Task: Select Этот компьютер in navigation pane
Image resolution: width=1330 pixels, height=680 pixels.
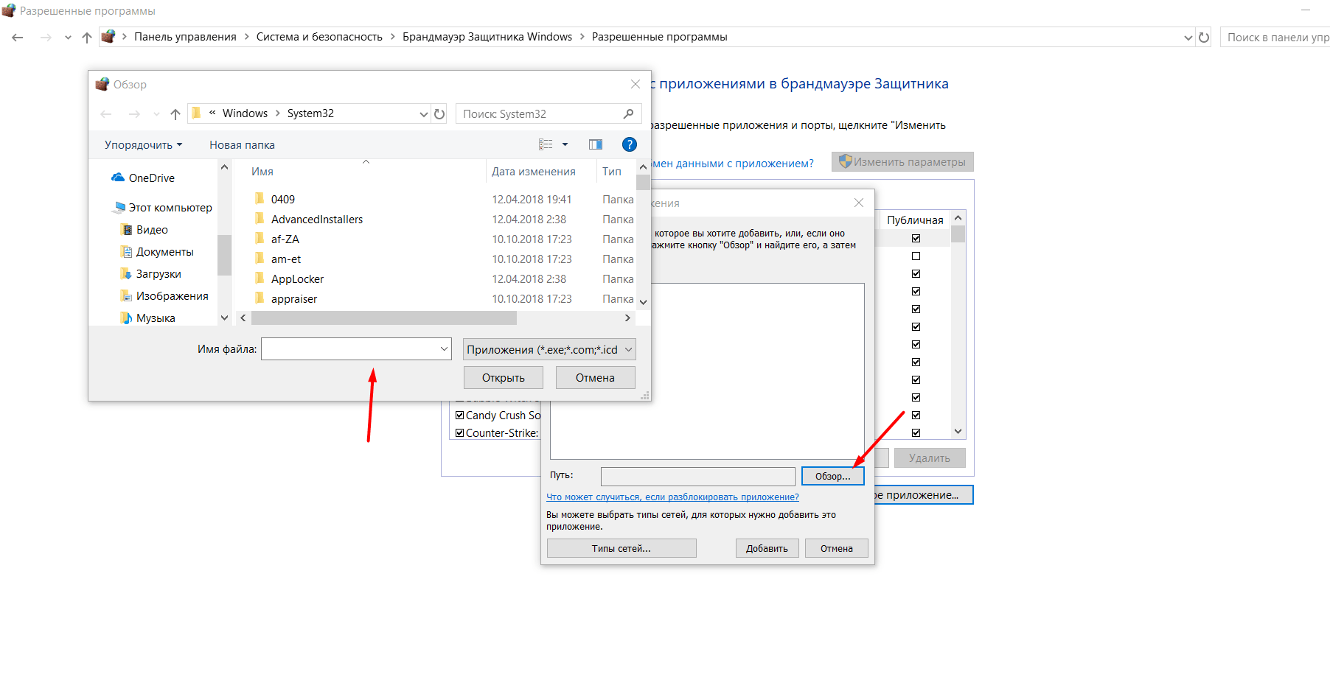Action: [163, 208]
